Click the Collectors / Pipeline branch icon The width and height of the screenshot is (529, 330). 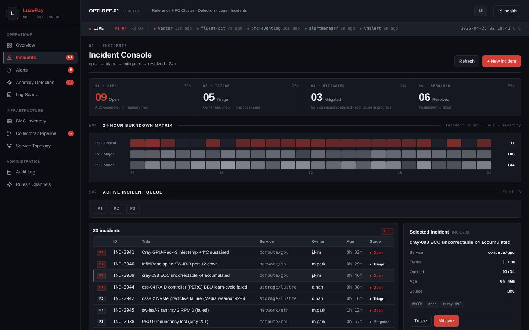pyautogui.click(x=9, y=134)
